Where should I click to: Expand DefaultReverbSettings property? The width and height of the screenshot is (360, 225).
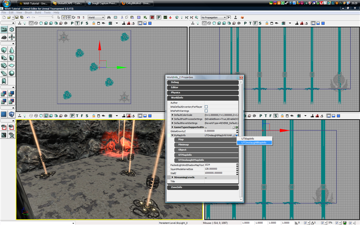tap(172, 123)
